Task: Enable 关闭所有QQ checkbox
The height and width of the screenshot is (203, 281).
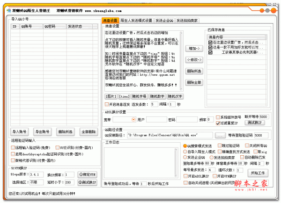Action: pyautogui.click(x=247, y=145)
